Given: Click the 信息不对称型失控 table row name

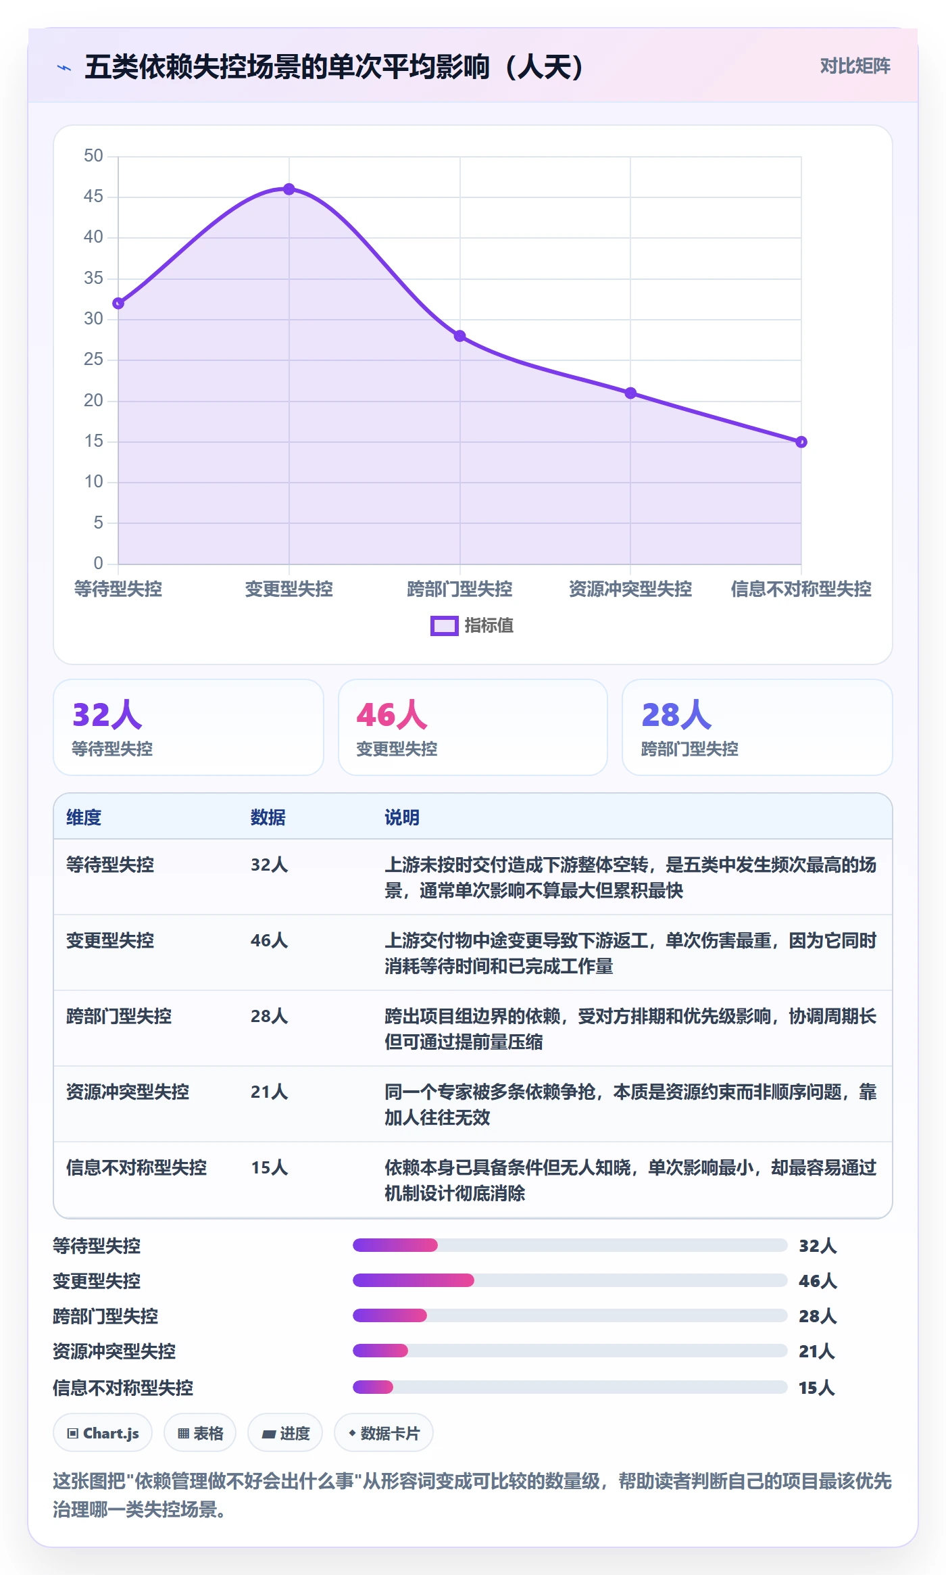Looking at the screenshot, I should [x=136, y=1167].
